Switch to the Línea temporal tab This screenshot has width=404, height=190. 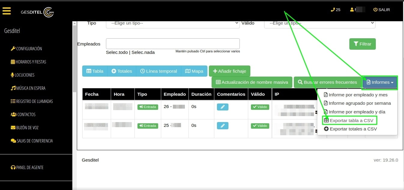coord(159,71)
